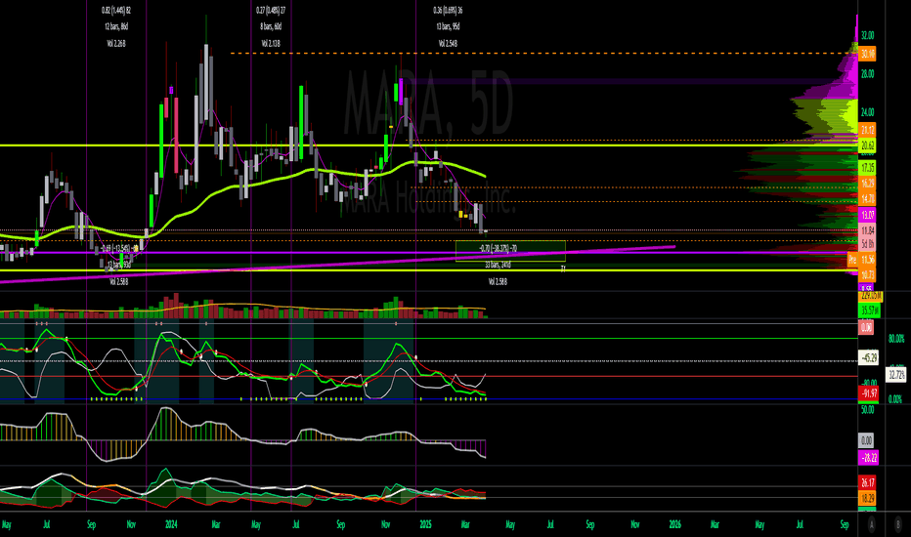
Task: Select the -28.22 magenta histogram label
Action: pyautogui.click(x=869, y=458)
